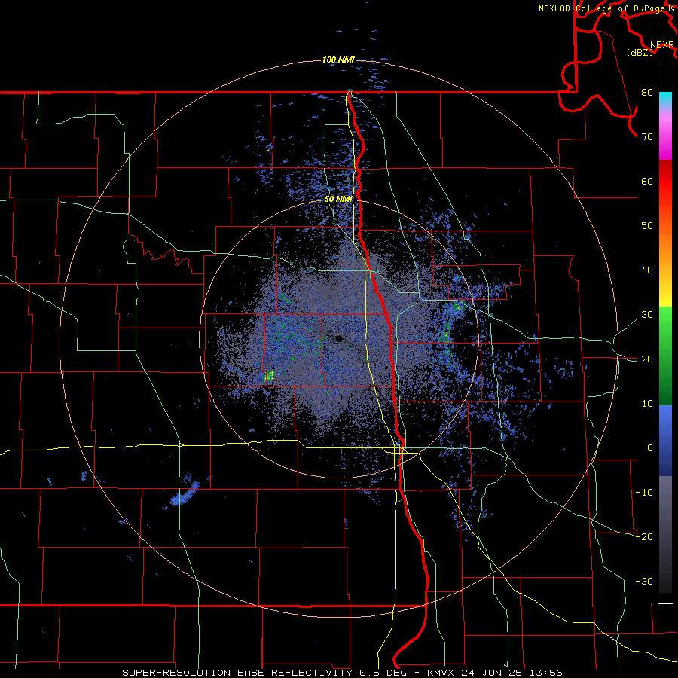Click the [dBZ] unit label
The width and height of the screenshot is (678, 678).
640,52
